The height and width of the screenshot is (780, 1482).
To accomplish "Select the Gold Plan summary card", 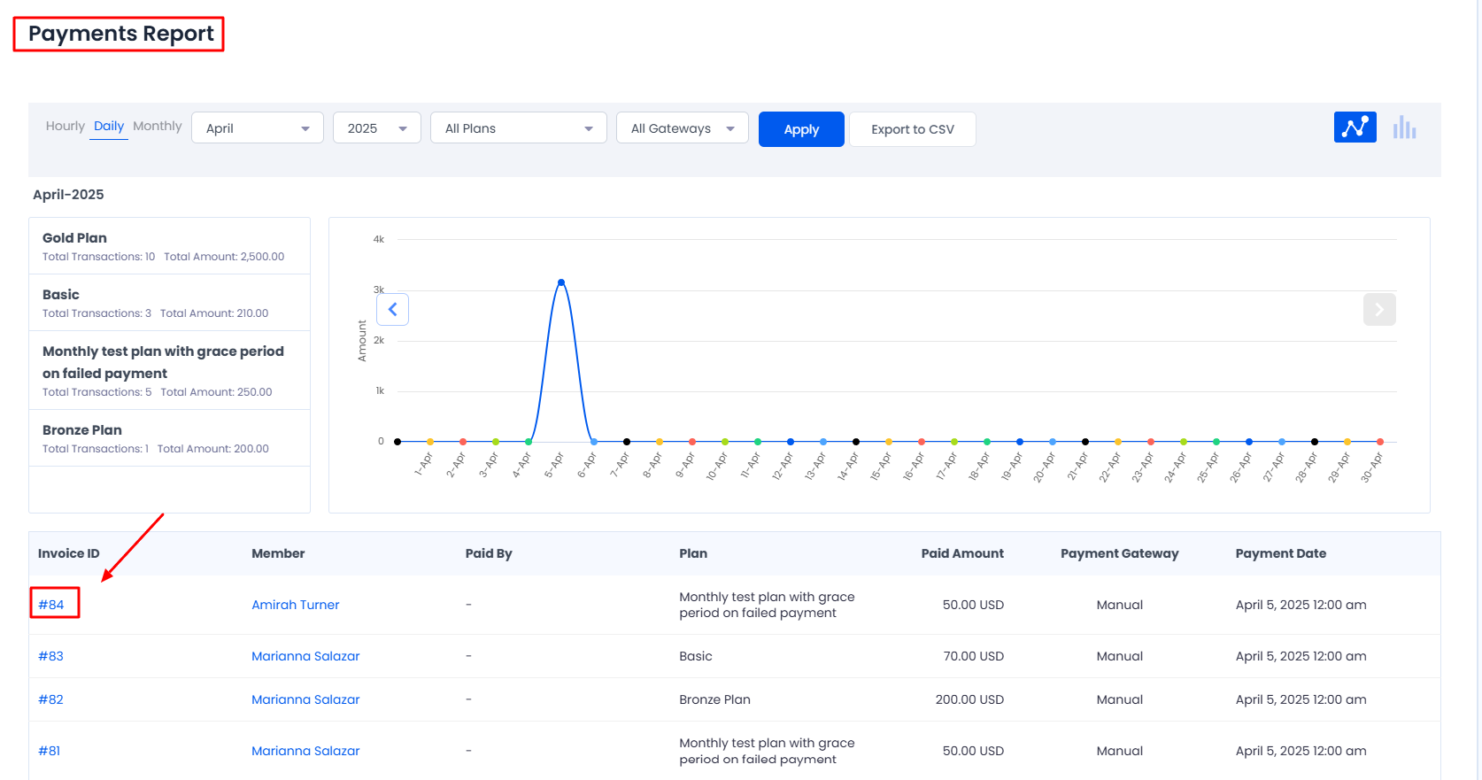I will pos(169,246).
